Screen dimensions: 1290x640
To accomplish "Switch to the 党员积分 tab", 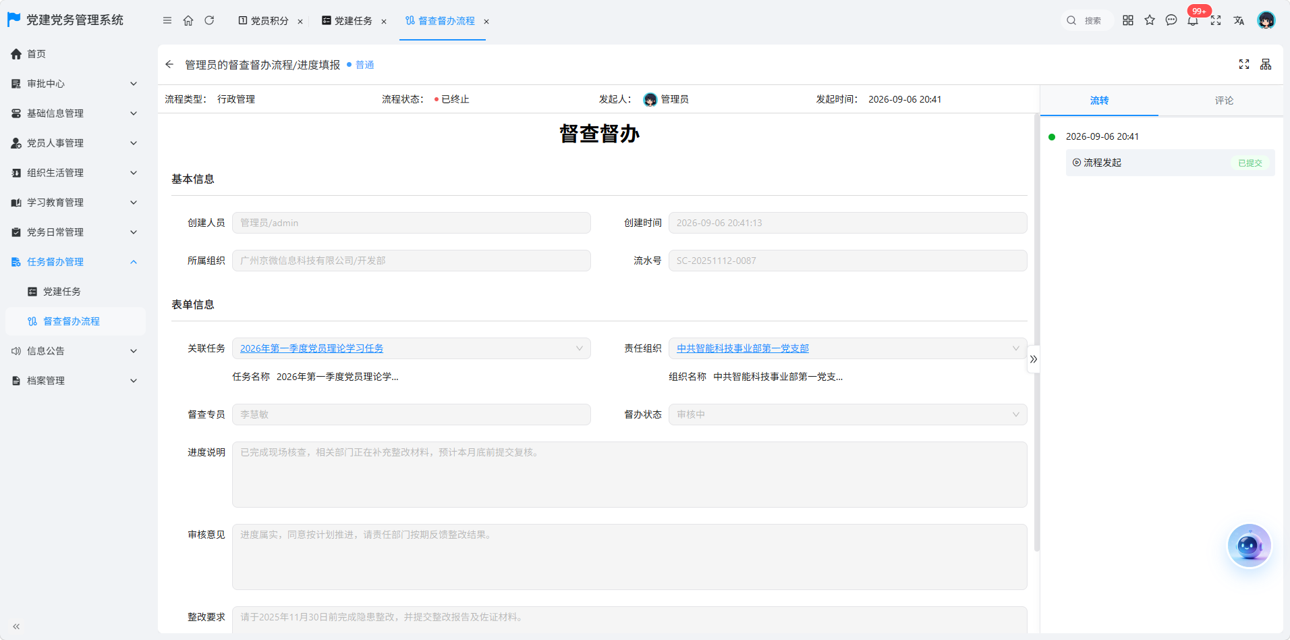I will tap(269, 21).
